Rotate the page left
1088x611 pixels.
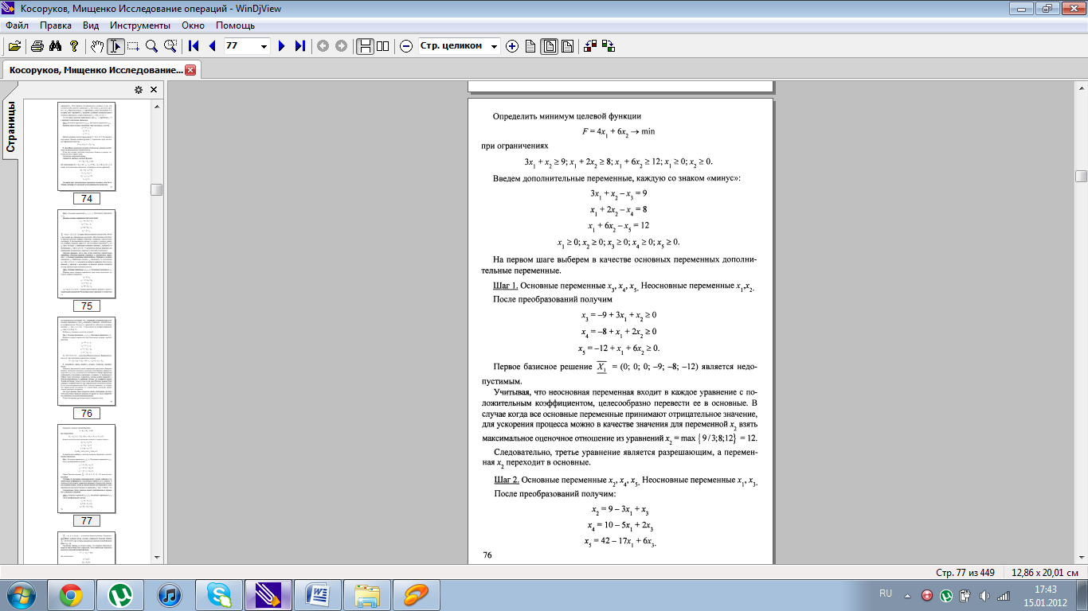(590, 46)
